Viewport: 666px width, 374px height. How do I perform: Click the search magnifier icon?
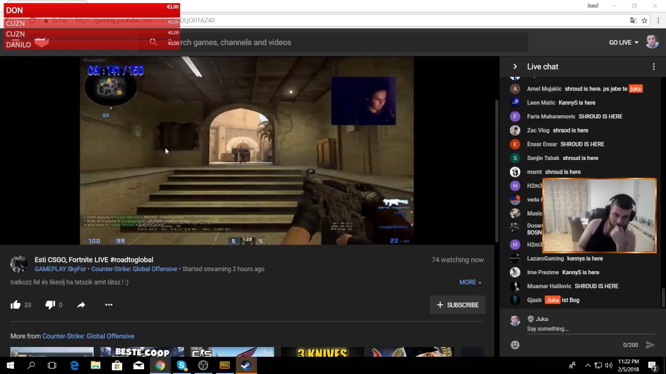pos(153,42)
